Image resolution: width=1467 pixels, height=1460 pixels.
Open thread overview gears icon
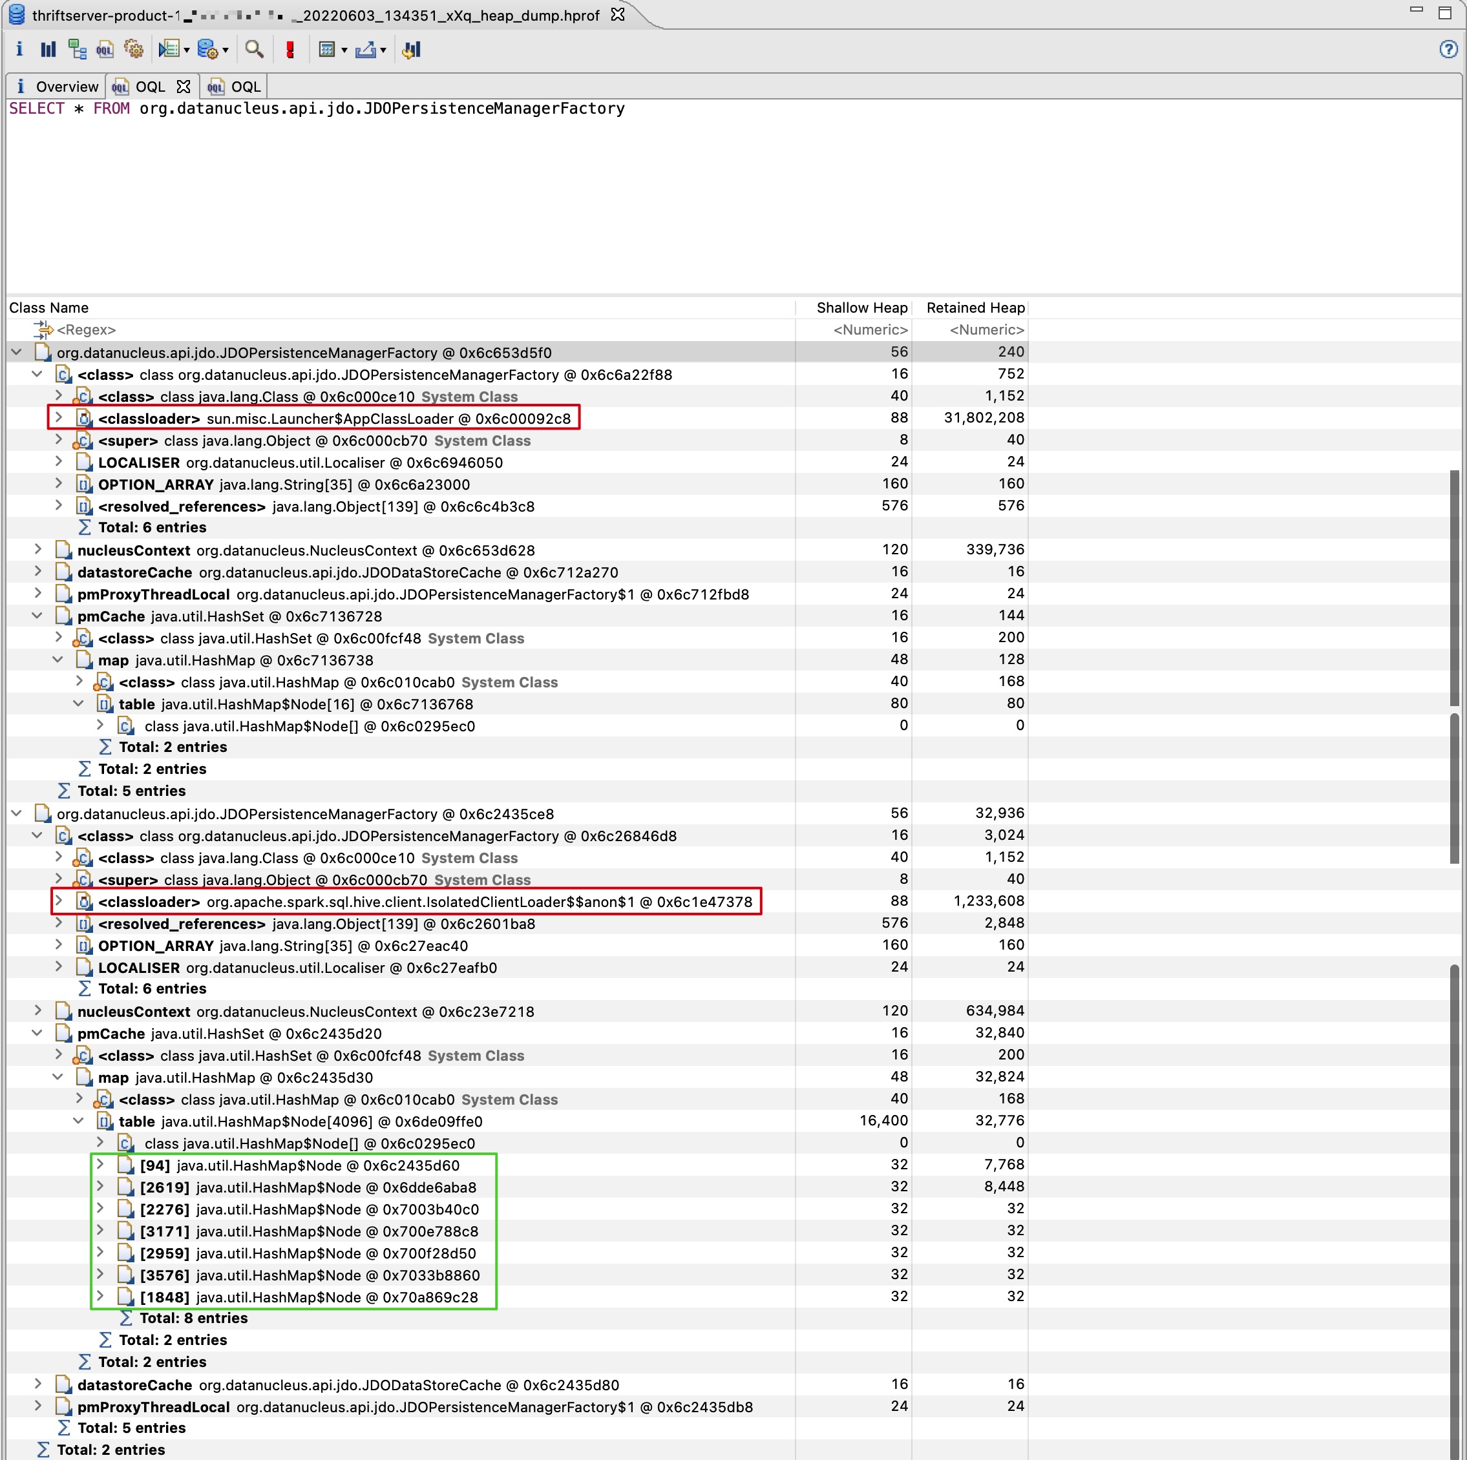pyautogui.click(x=134, y=50)
